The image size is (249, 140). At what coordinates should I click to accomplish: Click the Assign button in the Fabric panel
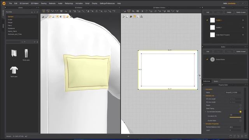[229, 12]
